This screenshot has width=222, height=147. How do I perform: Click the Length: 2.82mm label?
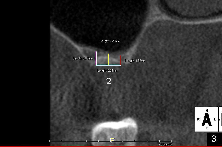click(x=83, y=58)
